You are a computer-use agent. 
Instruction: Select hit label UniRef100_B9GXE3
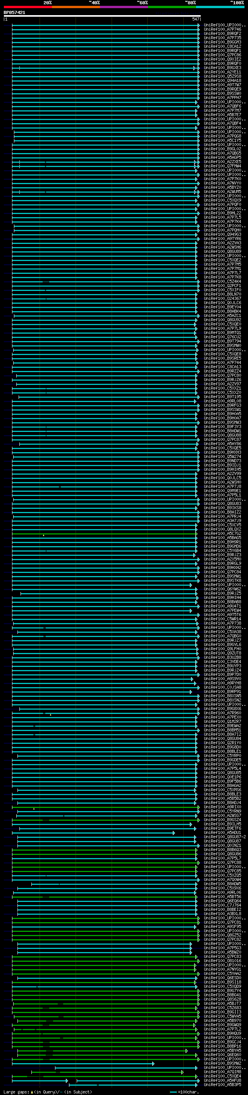[x=222, y=68]
